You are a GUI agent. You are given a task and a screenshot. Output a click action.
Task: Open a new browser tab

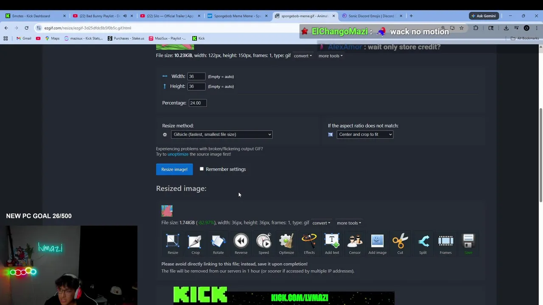click(x=411, y=16)
